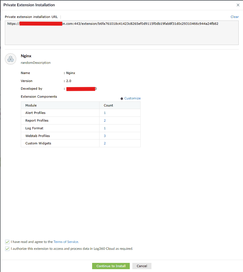
Task: Click the Continue to Install button
Action: click(111, 266)
